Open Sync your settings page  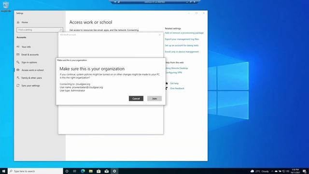point(30,86)
